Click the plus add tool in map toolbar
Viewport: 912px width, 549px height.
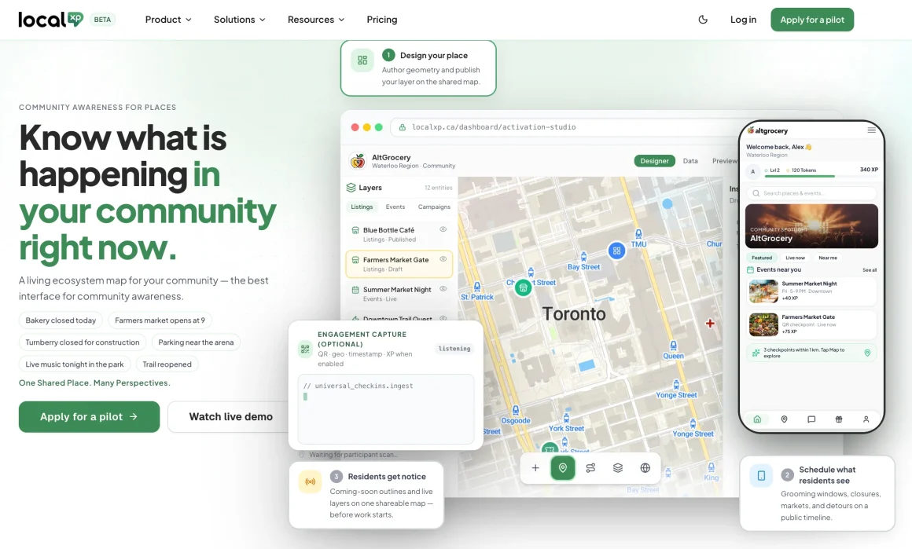535,467
